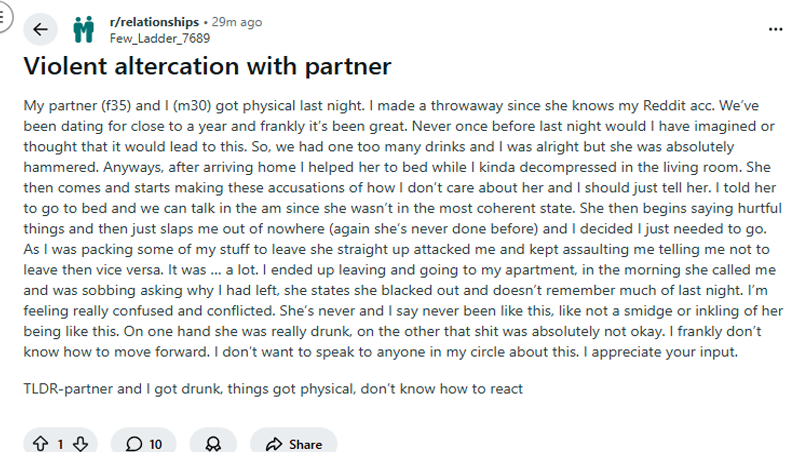
Task: Open the Few_Ladder_7689 user profile
Action: click(x=160, y=38)
